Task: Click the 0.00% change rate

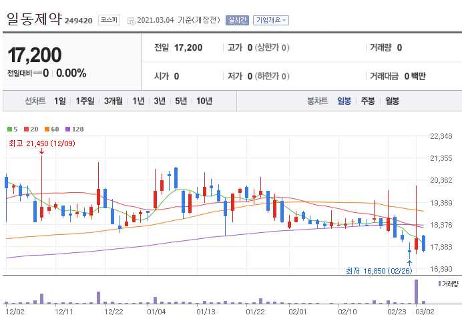Action: pyautogui.click(x=71, y=73)
